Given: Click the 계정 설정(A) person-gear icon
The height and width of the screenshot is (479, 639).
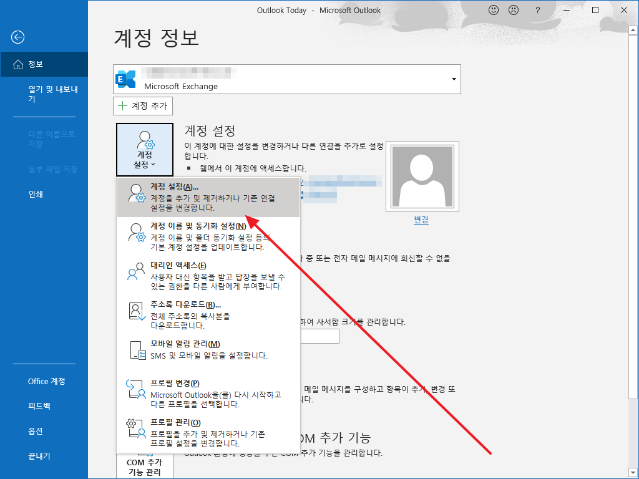Looking at the screenshot, I should tap(136, 193).
